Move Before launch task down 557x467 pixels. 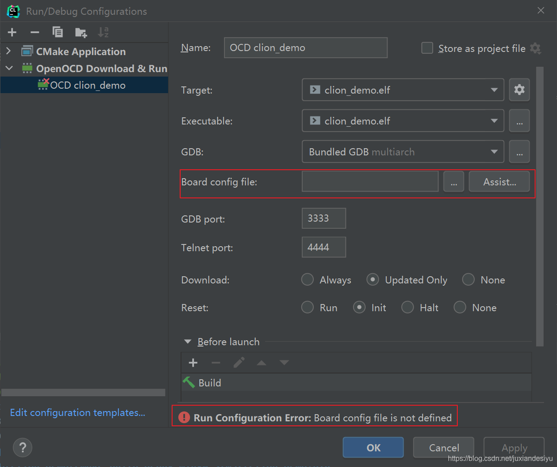284,363
